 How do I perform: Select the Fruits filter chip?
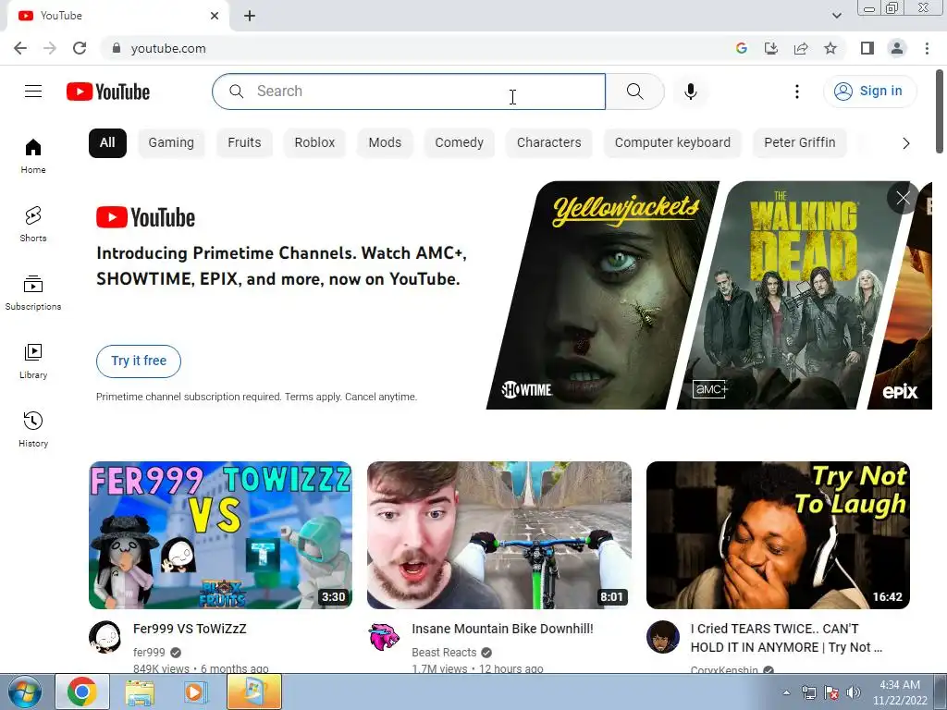[x=244, y=143]
